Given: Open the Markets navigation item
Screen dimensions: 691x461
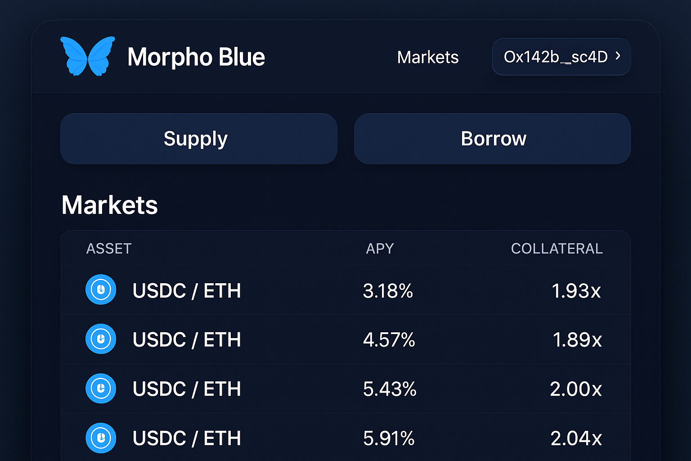Looking at the screenshot, I should click(x=427, y=57).
